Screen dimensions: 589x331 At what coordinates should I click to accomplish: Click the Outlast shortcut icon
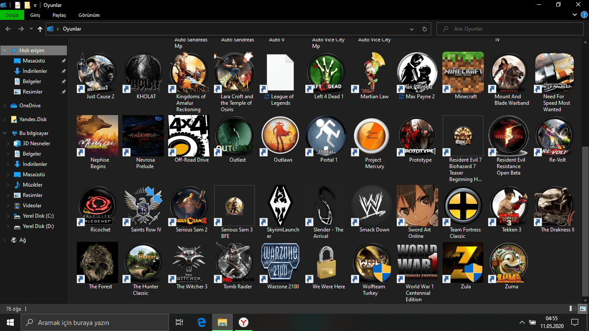tap(235, 136)
